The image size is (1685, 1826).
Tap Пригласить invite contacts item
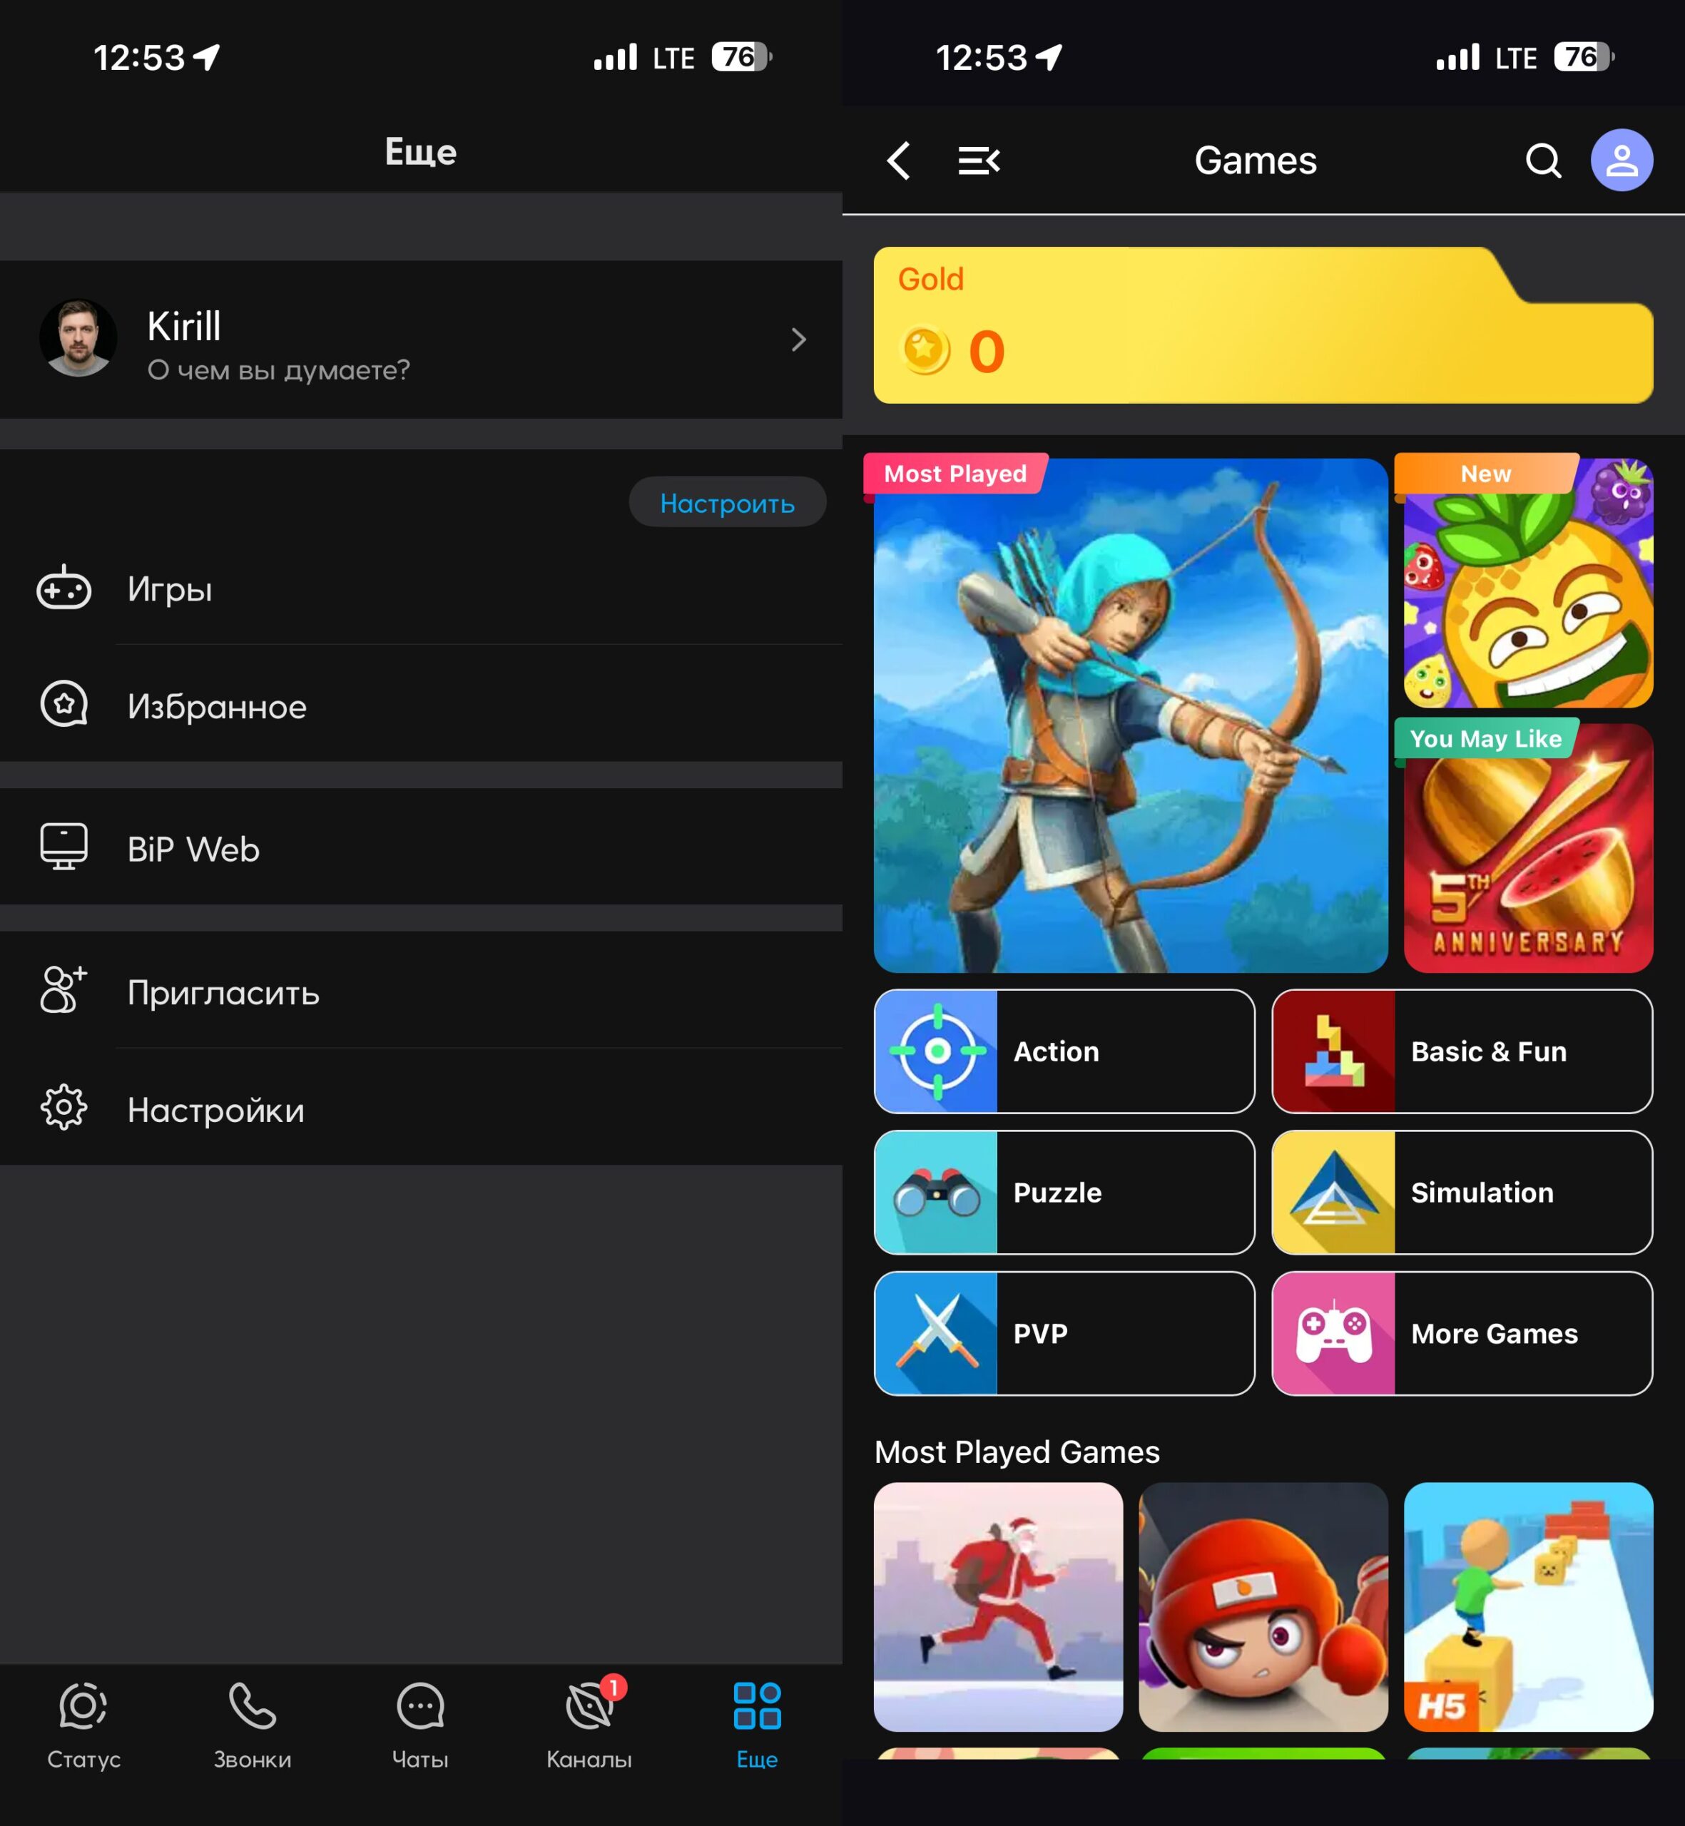click(x=223, y=992)
